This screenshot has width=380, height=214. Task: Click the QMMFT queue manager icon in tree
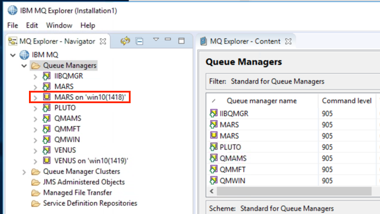pyautogui.click(x=46, y=129)
